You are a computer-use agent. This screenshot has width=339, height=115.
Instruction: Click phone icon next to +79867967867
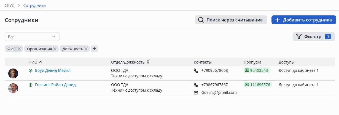click(196, 85)
